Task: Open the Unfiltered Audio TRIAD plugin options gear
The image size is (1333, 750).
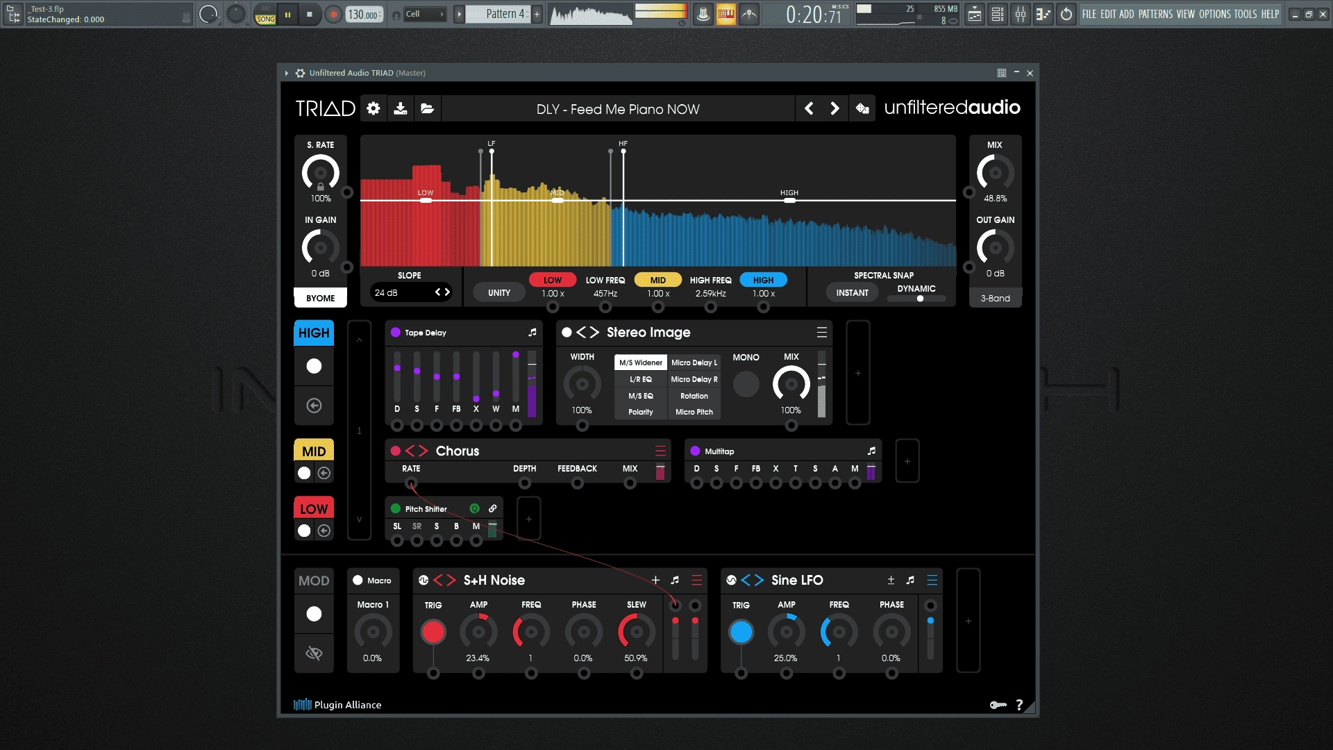Action: click(x=300, y=73)
